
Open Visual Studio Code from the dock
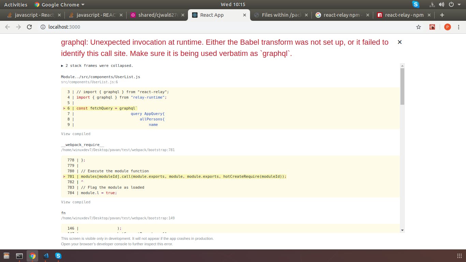(45, 256)
